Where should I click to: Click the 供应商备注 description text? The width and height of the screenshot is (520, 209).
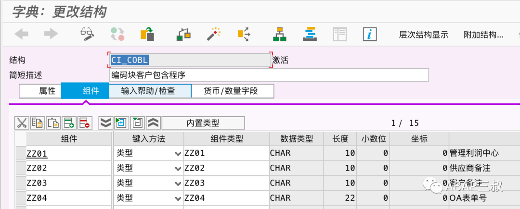pyautogui.click(x=470, y=168)
